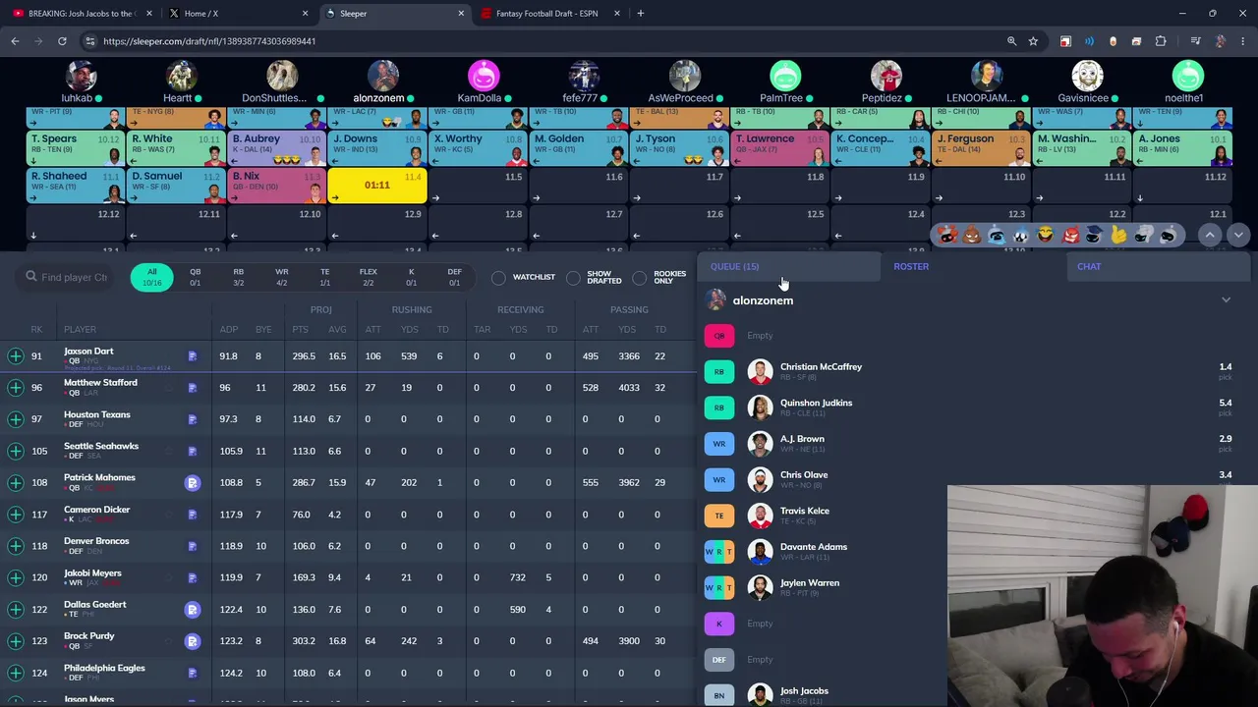Click the Find player search field

click(x=67, y=277)
